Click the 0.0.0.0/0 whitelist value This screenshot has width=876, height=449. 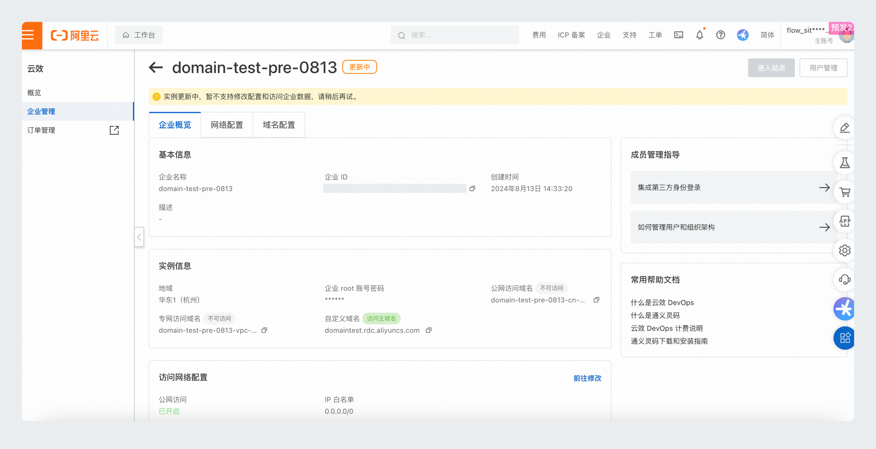[339, 411]
